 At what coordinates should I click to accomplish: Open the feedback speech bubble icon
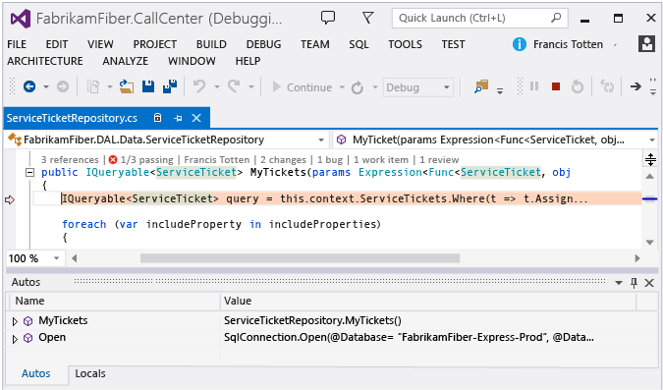pos(328,18)
